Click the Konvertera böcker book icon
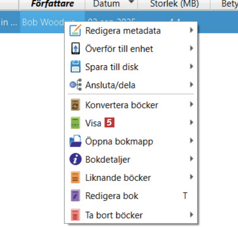This screenshot has width=238, height=227. [x=75, y=105]
